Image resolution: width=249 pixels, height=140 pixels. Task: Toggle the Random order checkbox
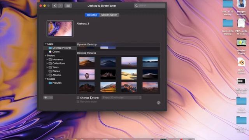78,101
